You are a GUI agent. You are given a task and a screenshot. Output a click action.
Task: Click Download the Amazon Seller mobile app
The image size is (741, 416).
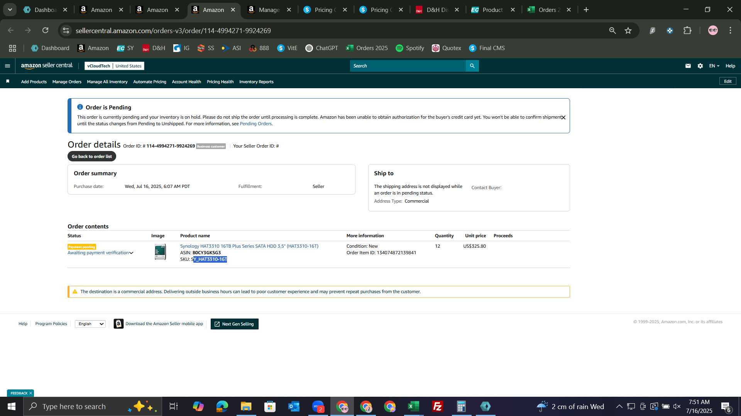click(164, 324)
